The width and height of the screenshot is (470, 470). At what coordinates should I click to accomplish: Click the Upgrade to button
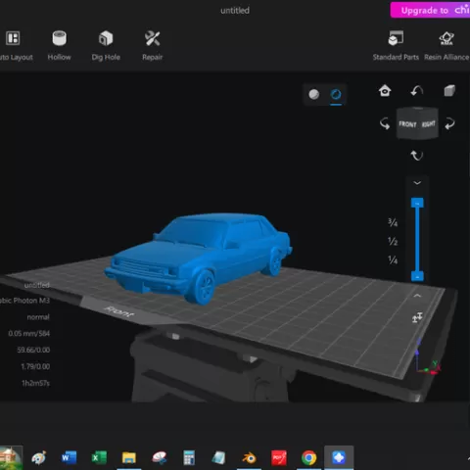[430, 10]
